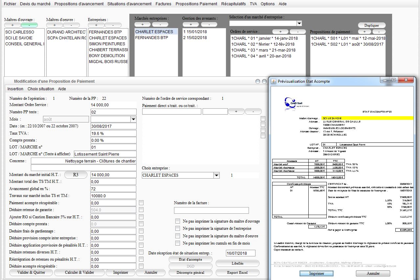Check the Paiement acompte récupérable checkbox
The width and height of the screenshot is (420, 280).
(x=141, y=203)
